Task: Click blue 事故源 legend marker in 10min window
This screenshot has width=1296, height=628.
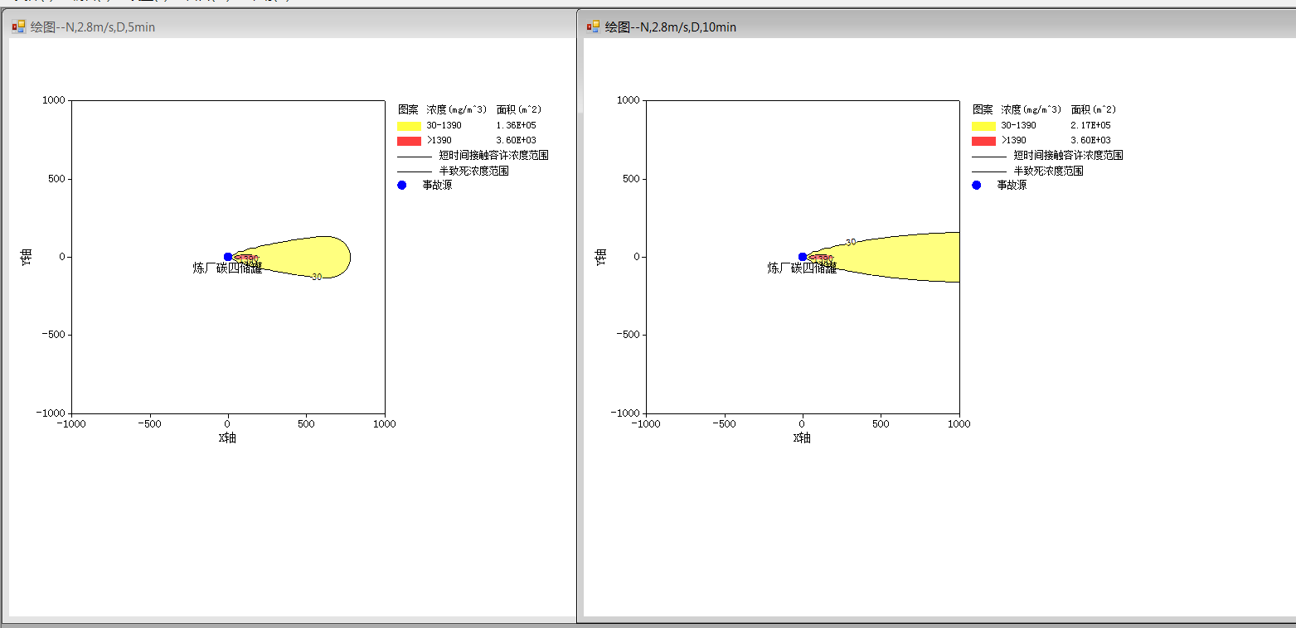Action: click(977, 185)
